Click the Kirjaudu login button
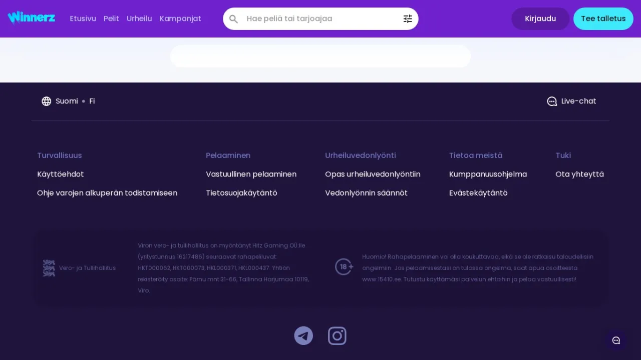The width and height of the screenshot is (641, 360). coord(540,18)
